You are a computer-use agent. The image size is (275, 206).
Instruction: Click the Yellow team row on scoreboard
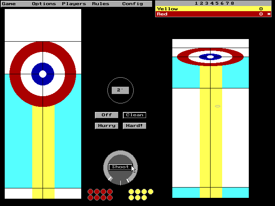coord(213,9)
